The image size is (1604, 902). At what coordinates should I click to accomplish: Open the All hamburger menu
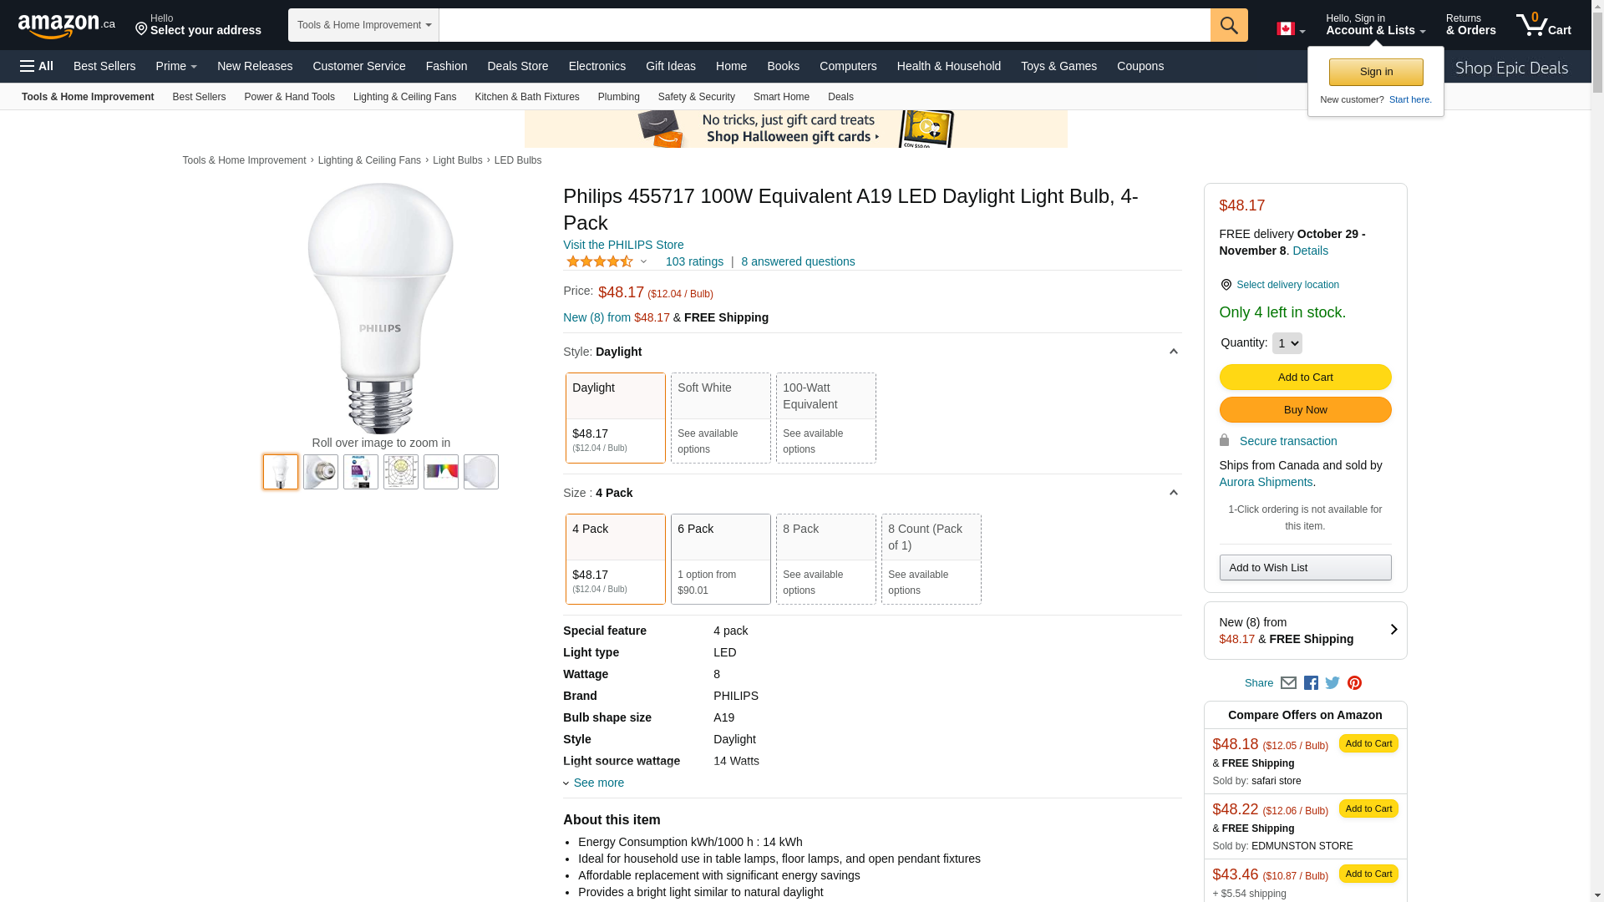[x=37, y=66]
